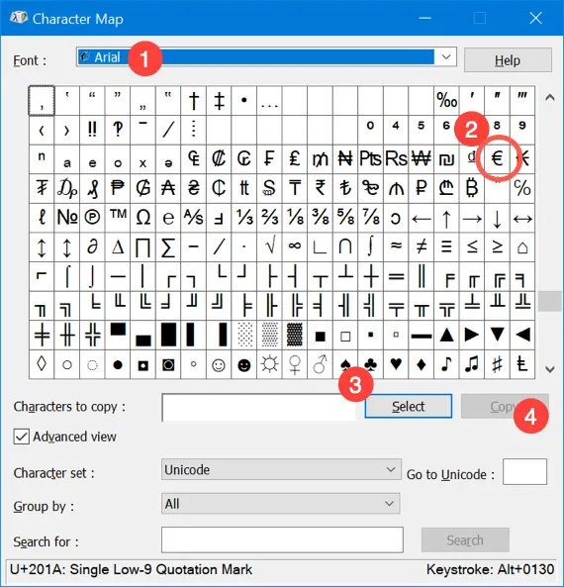564x587 pixels.
Task: Pick the trademark TM symbol
Action: point(118,217)
